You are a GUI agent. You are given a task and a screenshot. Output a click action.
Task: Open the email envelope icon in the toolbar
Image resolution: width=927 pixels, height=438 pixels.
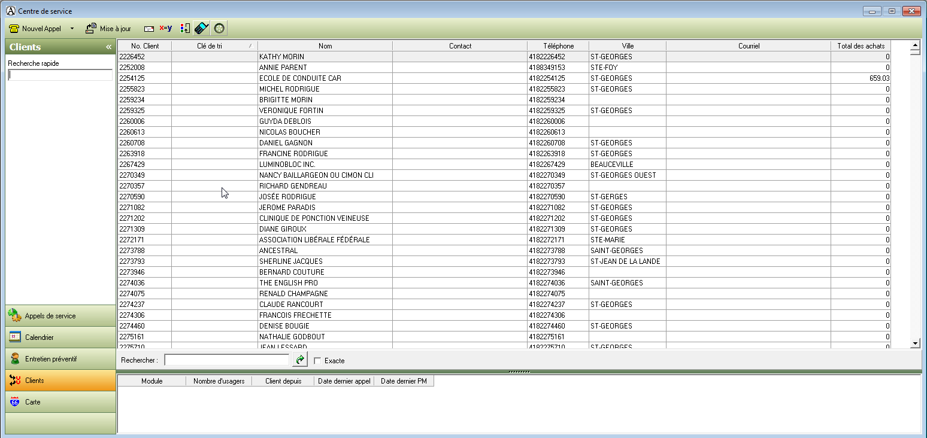point(149,28)
